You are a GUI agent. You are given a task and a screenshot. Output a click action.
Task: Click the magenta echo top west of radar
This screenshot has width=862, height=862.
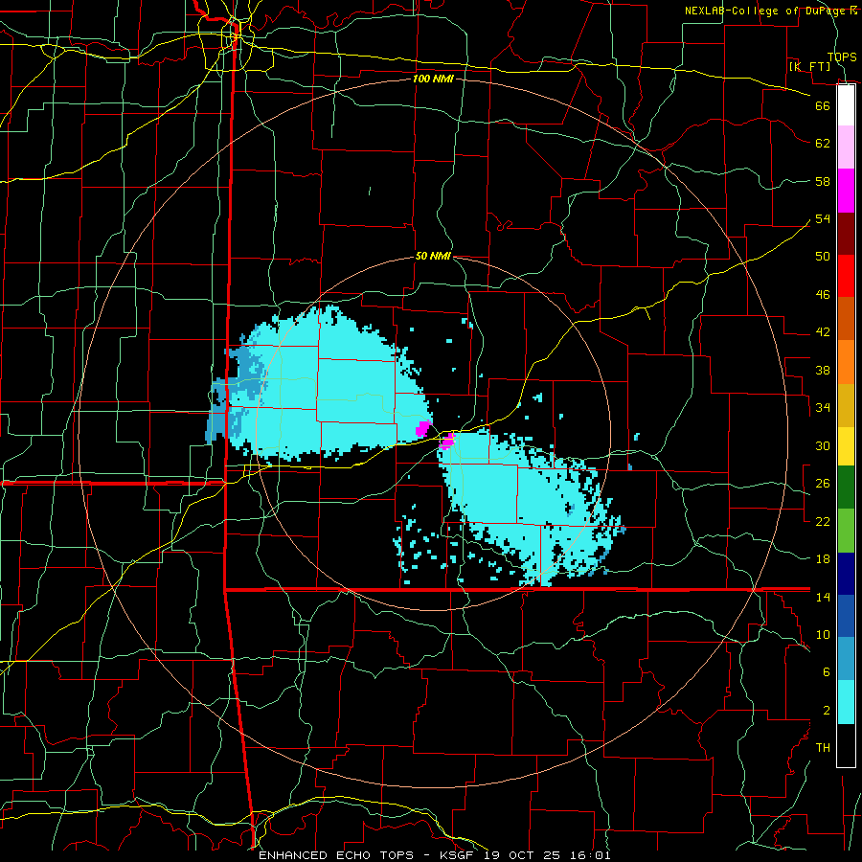tap(423, 428)
